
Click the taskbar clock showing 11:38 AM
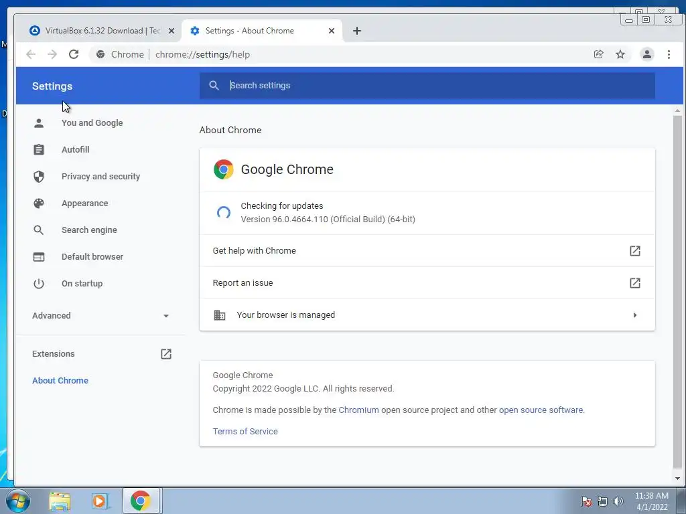(651, 501)
